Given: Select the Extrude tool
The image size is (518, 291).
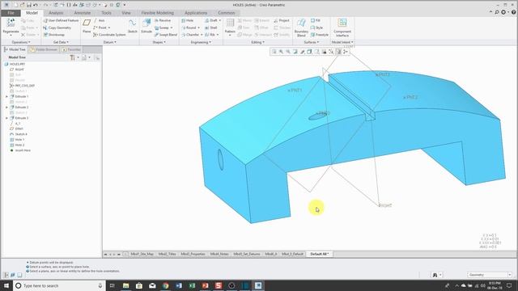Looking at the screenshot, I should [x=146, y=25].
